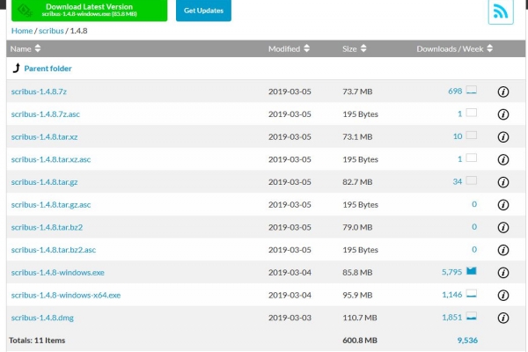The image size is (528, 352).
Task: Select the 95.9 MB size cell
Action: pyautogui.click(x=357, y=295)
